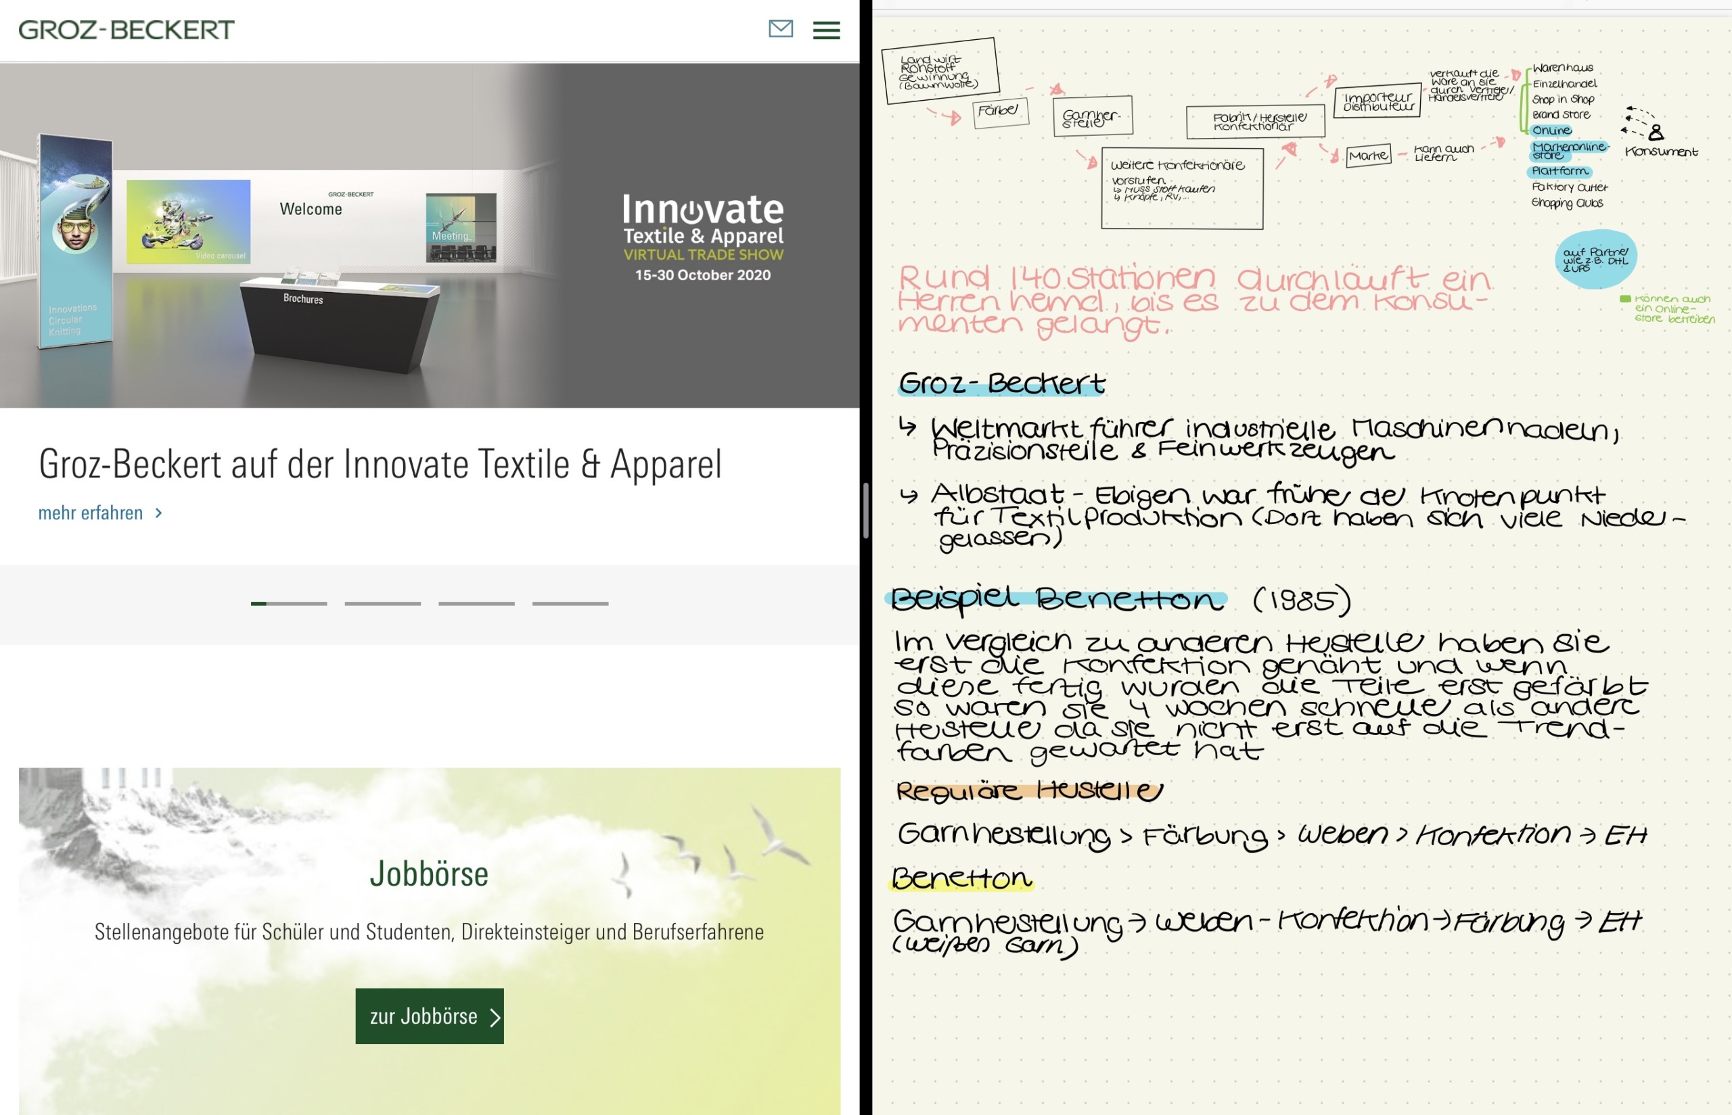The width and height of the screenshot is (1732, 1115).
Task: Tap the 'Weltmarktführer industrielle Maschinennadeln' bullet in notes
Action: click(1275, 440)
